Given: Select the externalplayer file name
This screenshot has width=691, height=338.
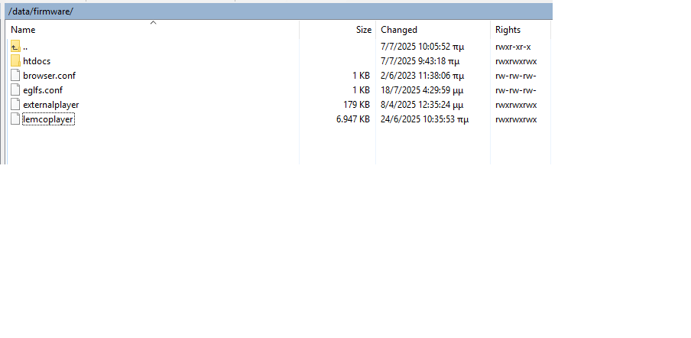Looking at the screenshot, I should point(50,105).
